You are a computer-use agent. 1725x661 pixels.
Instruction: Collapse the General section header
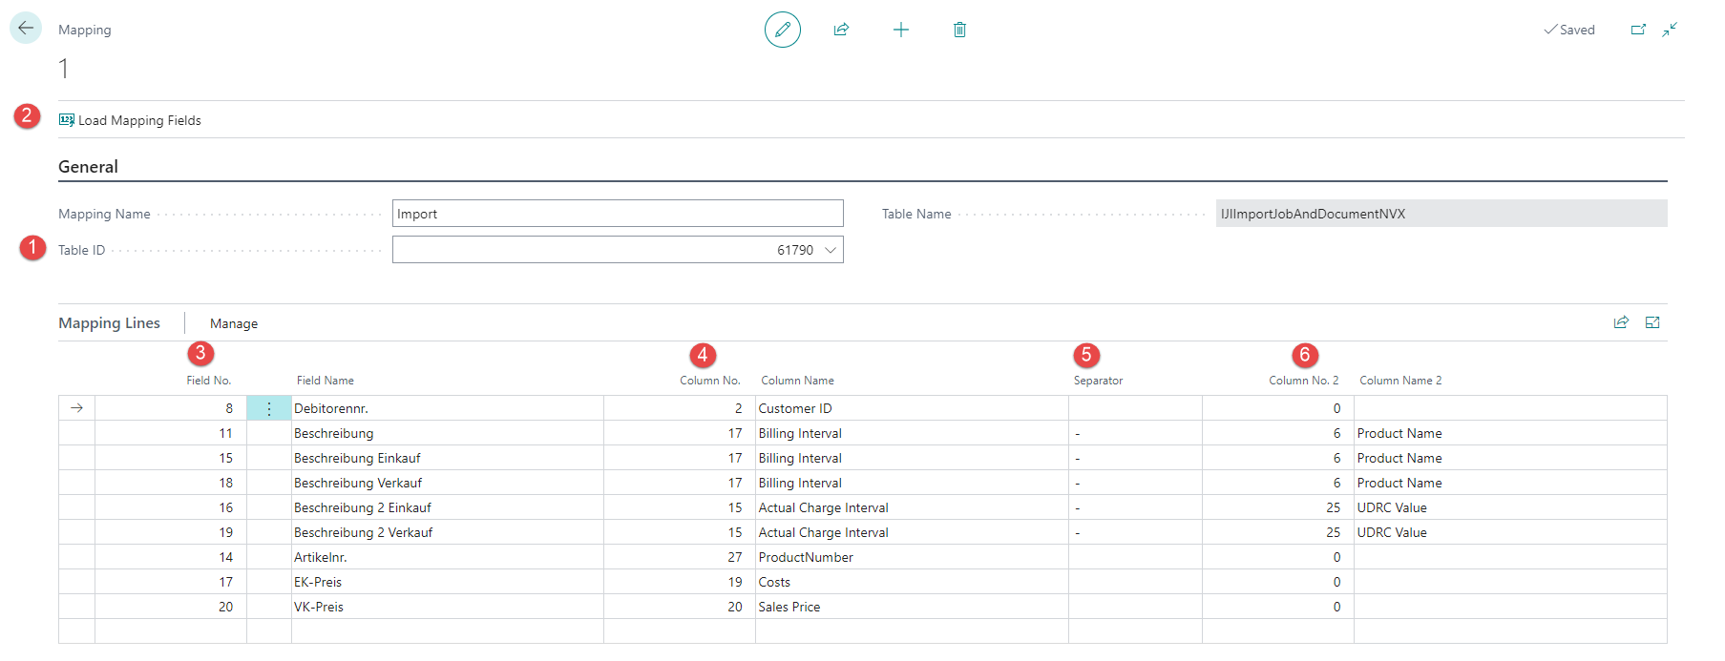[88, 167]
